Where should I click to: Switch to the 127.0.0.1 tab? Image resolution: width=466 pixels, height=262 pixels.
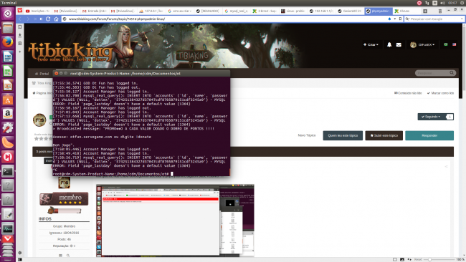(152, 11)
